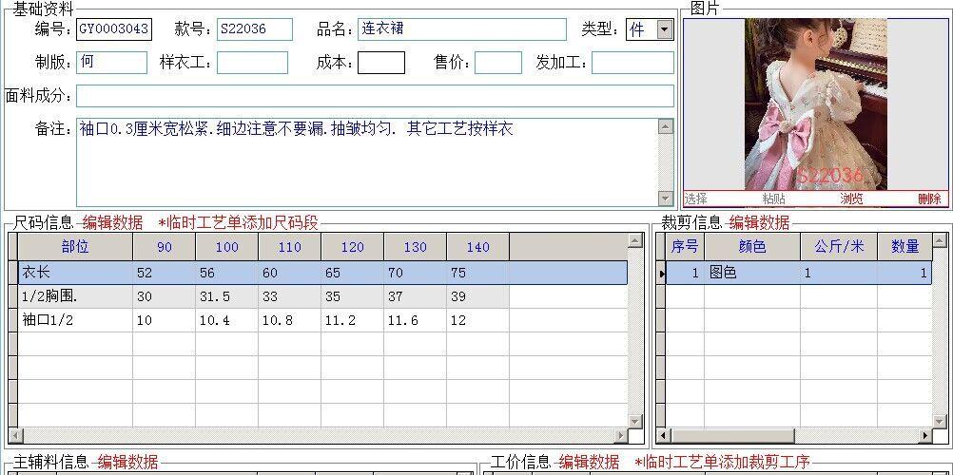The height and width of the screenshot is (475, 953).
Task: Click 浏览 under the picture
Action: (x=851, y=199)
